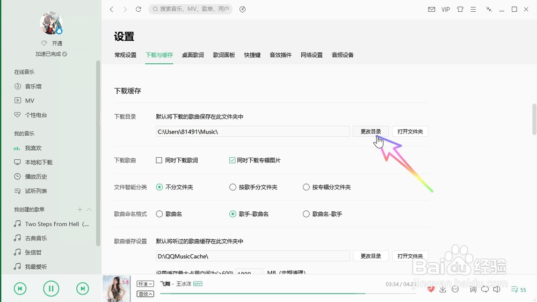Go forward with the right arrow
This screenshot has width=537, height=302.
coord(125,9)
